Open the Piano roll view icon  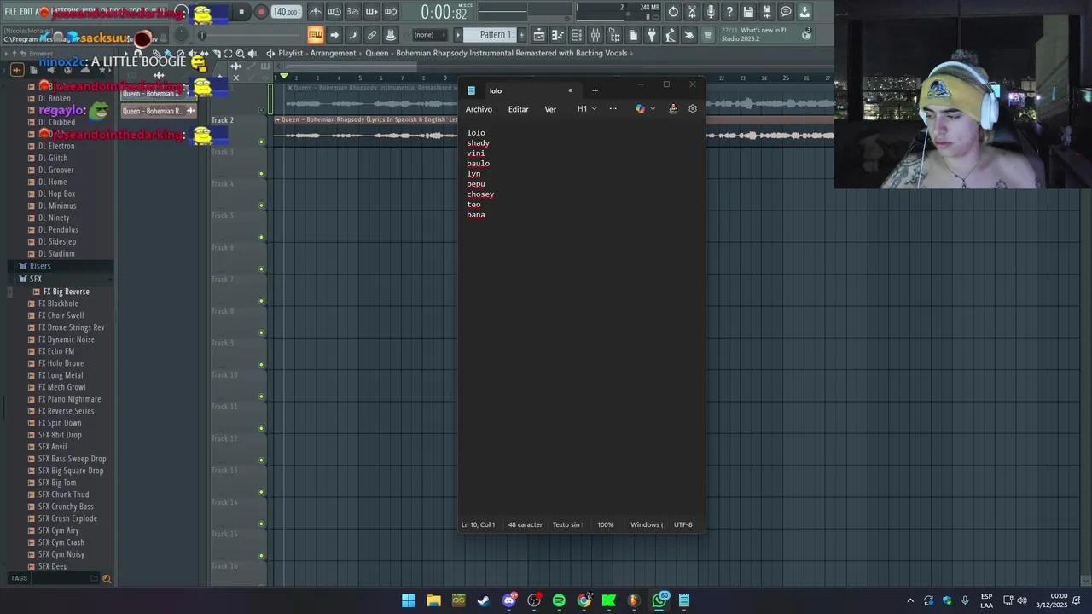click(x=558, y=35)
